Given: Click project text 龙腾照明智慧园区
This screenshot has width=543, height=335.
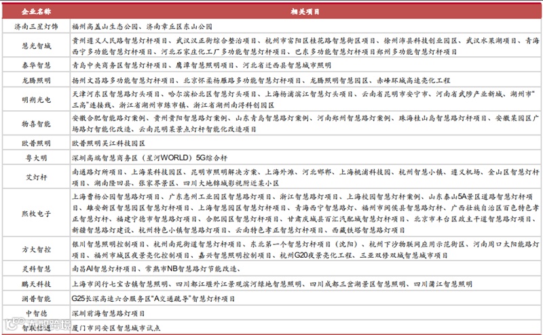Looking at the screenshot, I should point(339,81).
